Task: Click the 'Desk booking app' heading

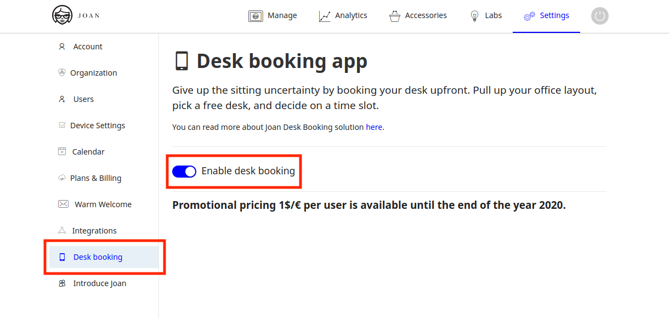Action: pos(282,61)
